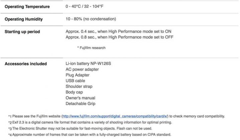
Task: Click the Accessories included heading
Action: tap(25, 64)
